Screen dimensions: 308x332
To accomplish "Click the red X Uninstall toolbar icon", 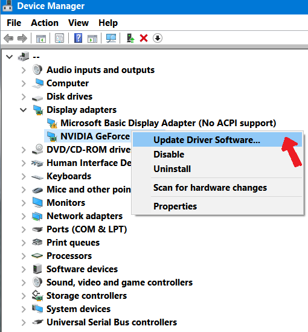I will point(144,38).
